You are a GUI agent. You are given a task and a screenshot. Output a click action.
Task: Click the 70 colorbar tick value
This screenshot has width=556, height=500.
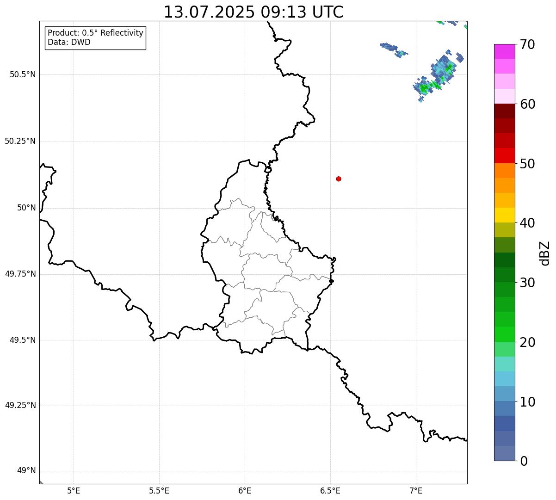pyautogui.click(x=527, y=45)
